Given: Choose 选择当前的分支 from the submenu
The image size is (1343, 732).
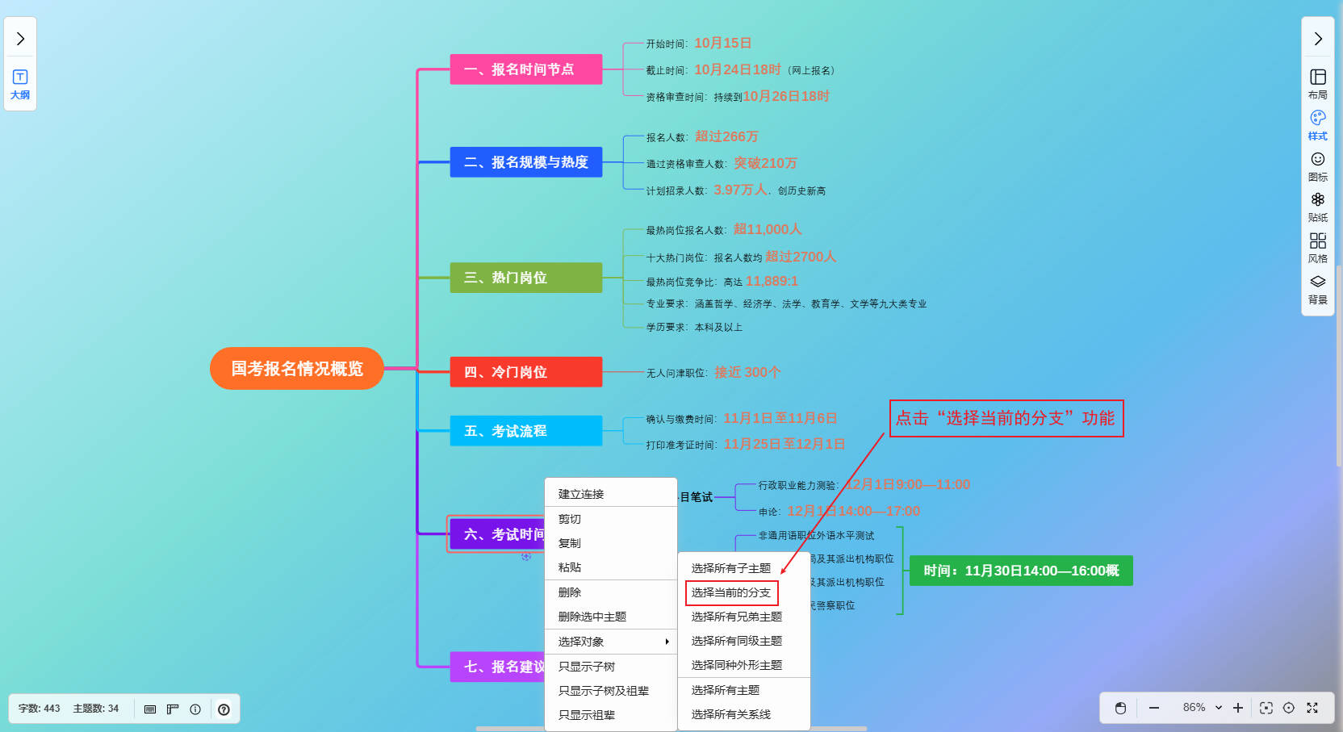Looking at the screenshot, I should tap(731, 592).
